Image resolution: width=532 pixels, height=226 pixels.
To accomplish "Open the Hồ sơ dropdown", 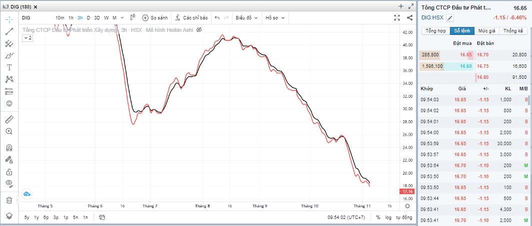I will pos(275,17).
